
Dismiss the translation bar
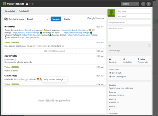67,19
